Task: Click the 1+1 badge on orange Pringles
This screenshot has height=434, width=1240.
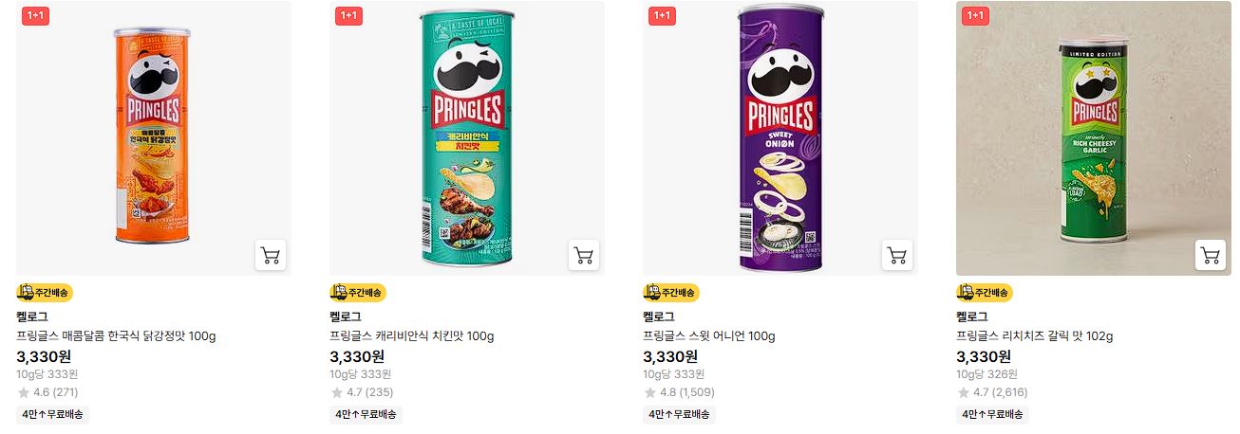Action: pos(35,15)
